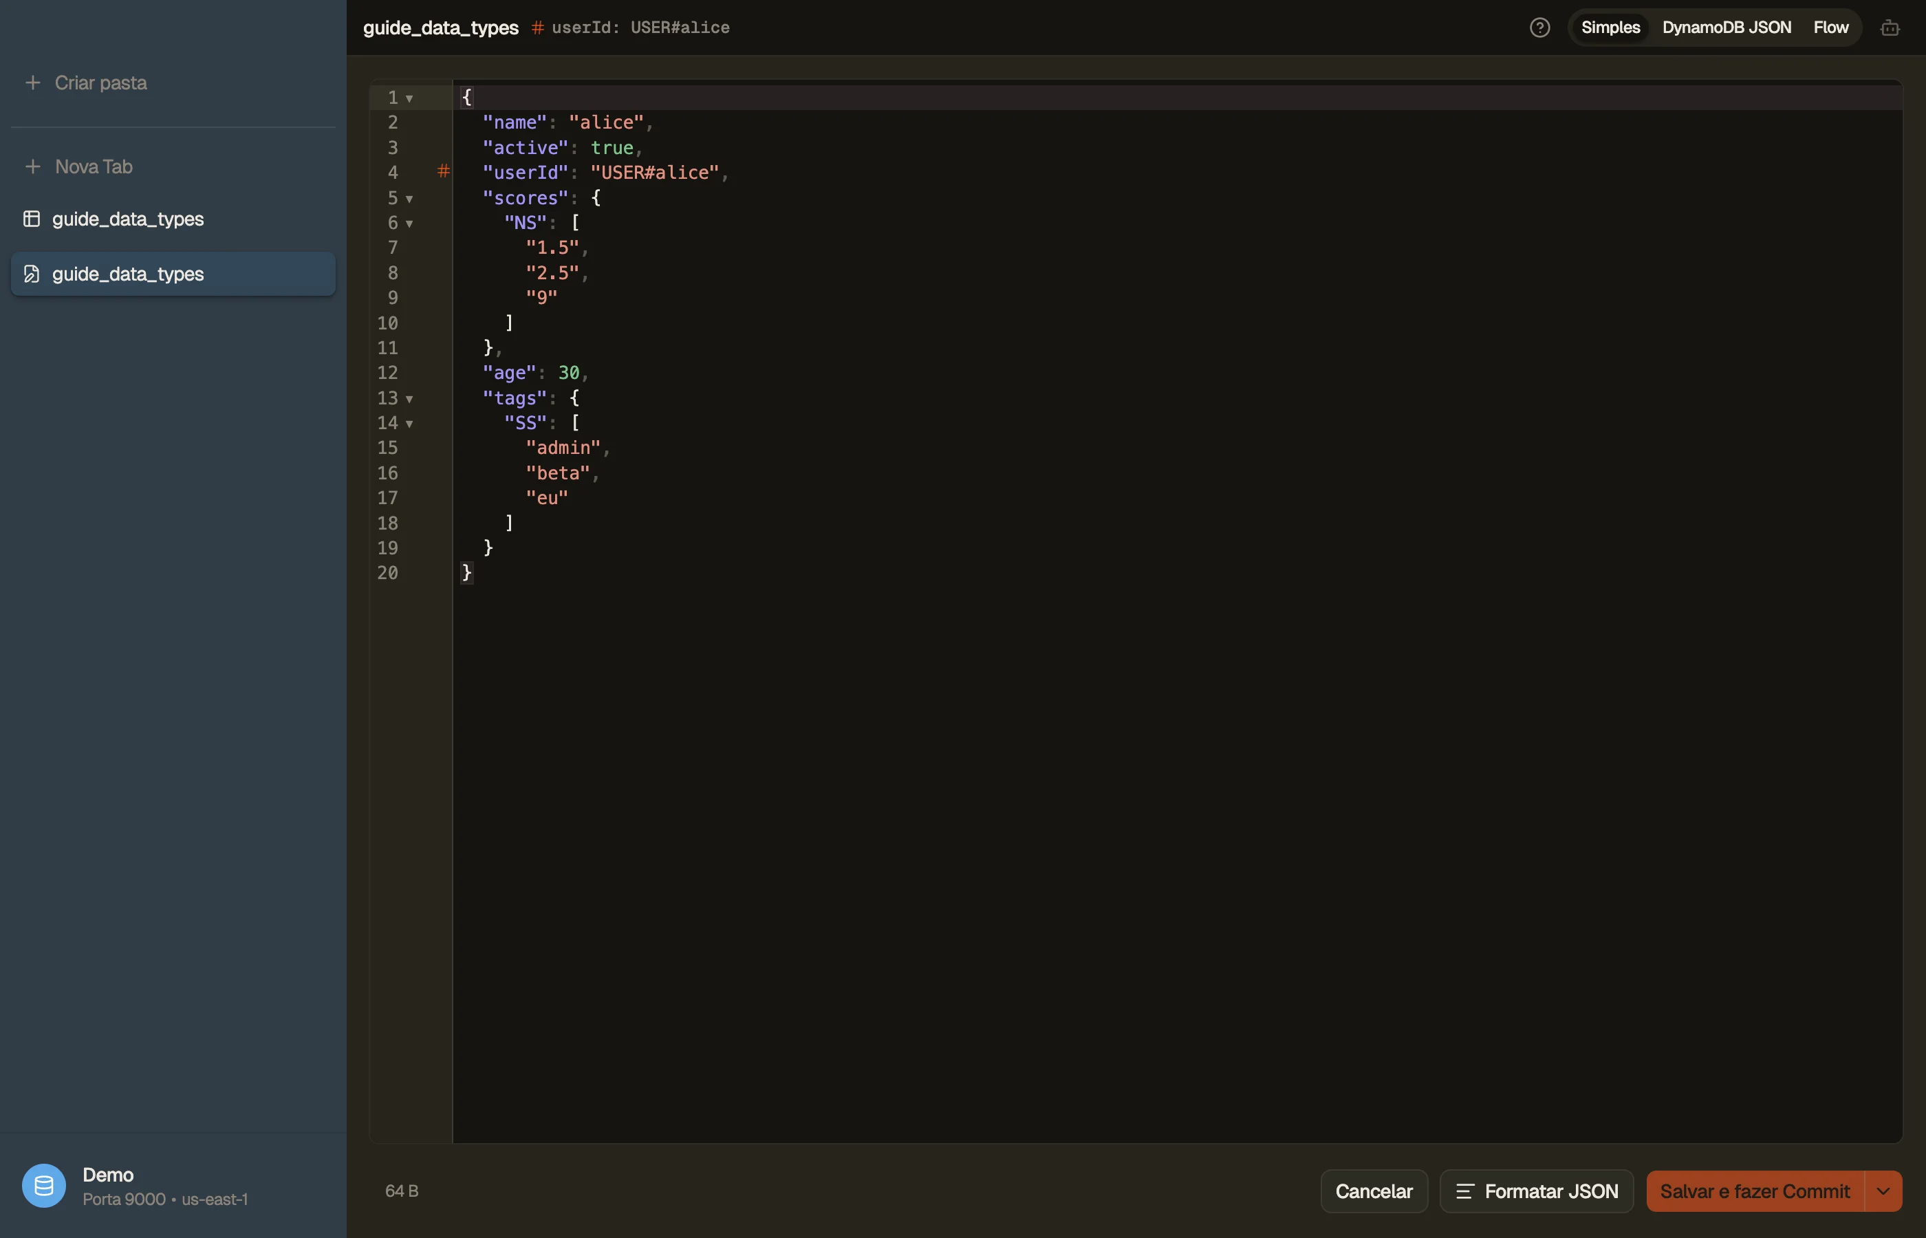This screenshot has height=1238, width=1926.
Task: Click the "1.5" array value
Action: point(552,248)
